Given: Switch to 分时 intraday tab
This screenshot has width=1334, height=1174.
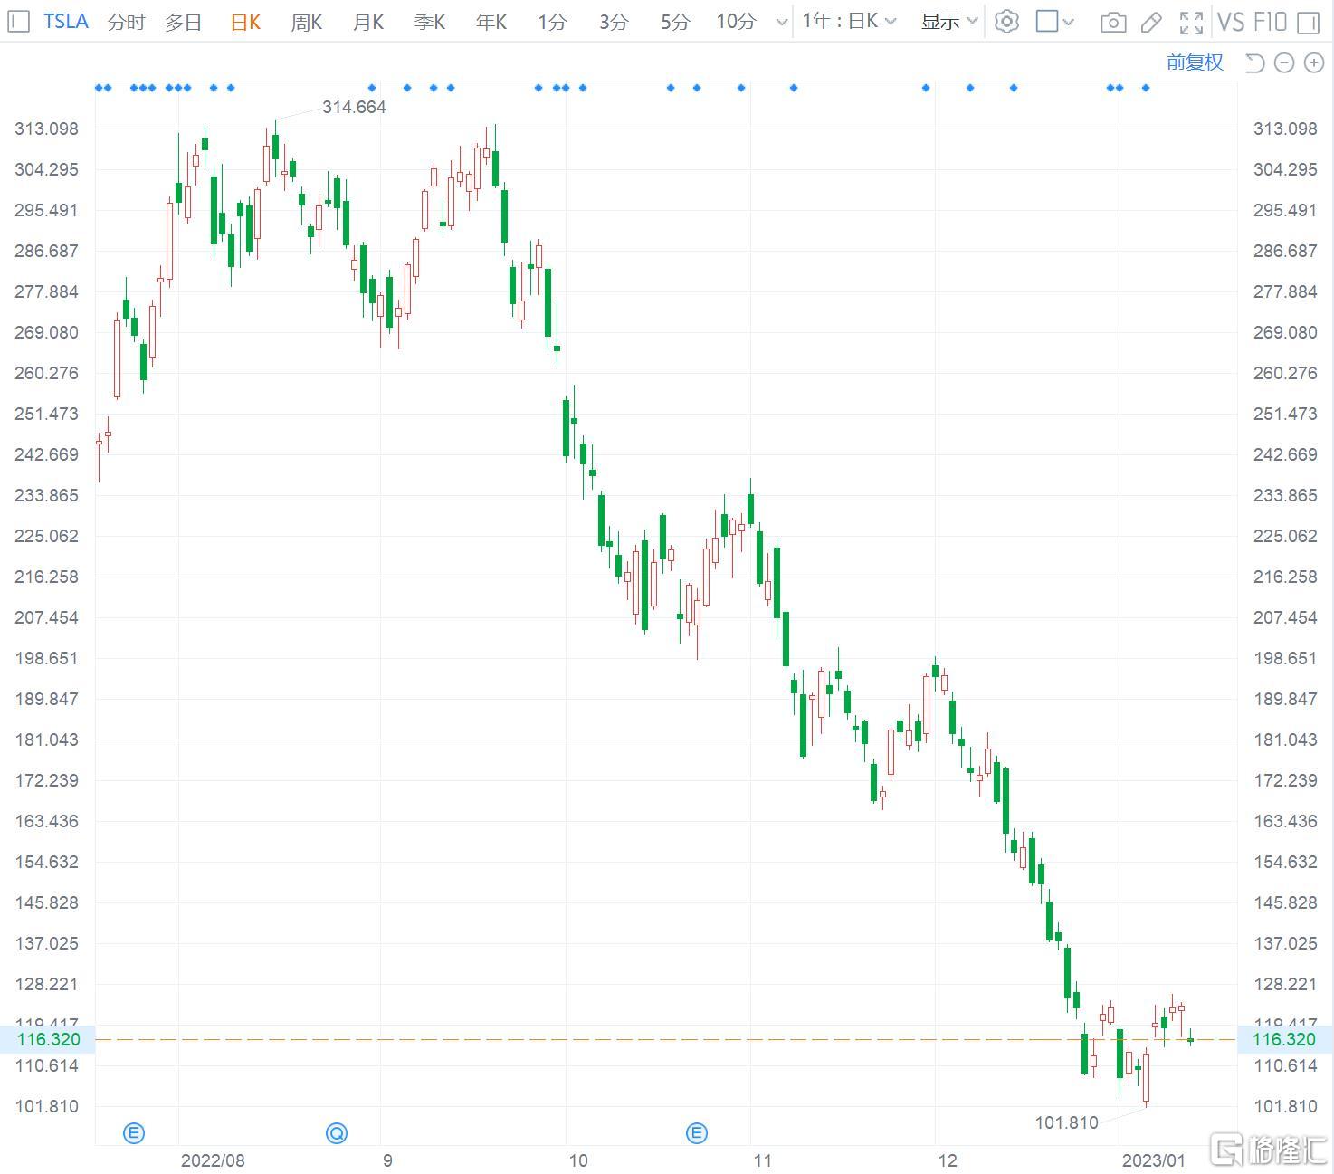Looking at the screenshot, I should click(x=126, y=22).
